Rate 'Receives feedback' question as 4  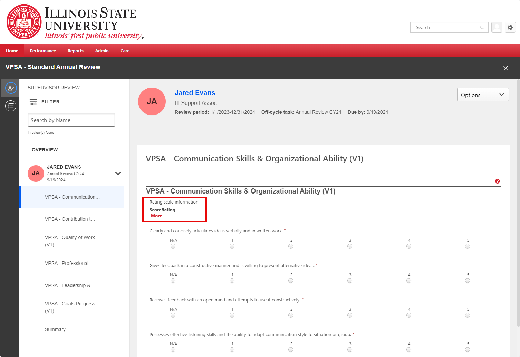pyautogui.click(x=409, y=315)
